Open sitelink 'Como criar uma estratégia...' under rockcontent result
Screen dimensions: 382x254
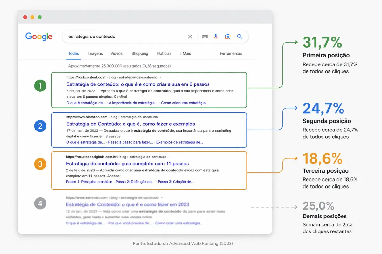pyautogui.click(x=185, y=103)
